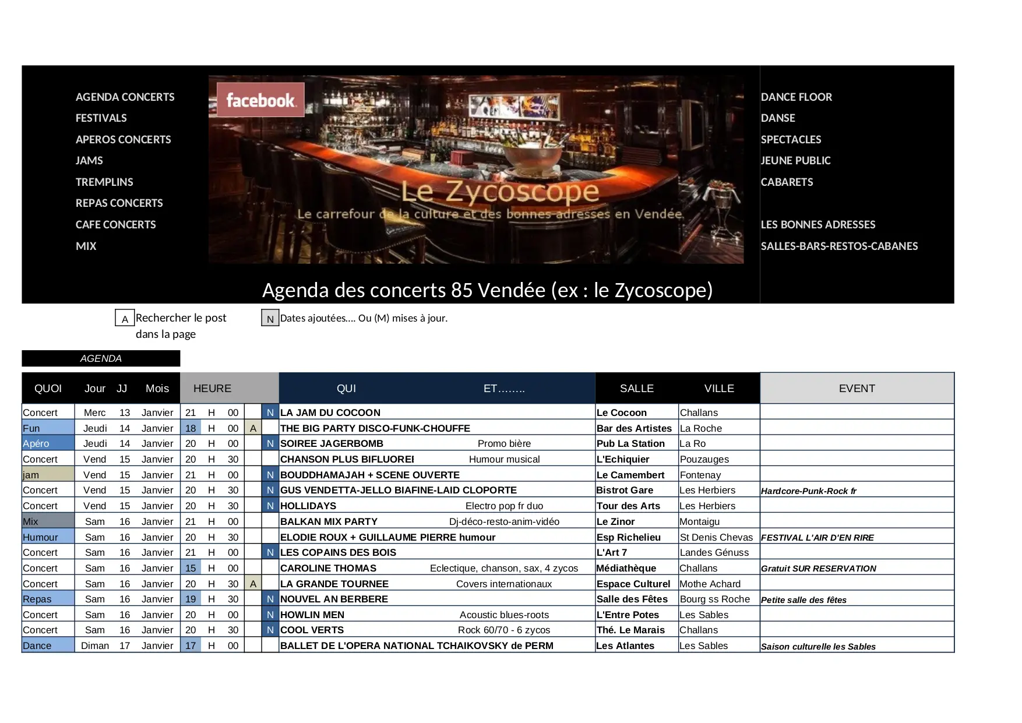Open the CABARETS section link
The height and width of the screenshot is (723, 1022).
pos(787,182)
